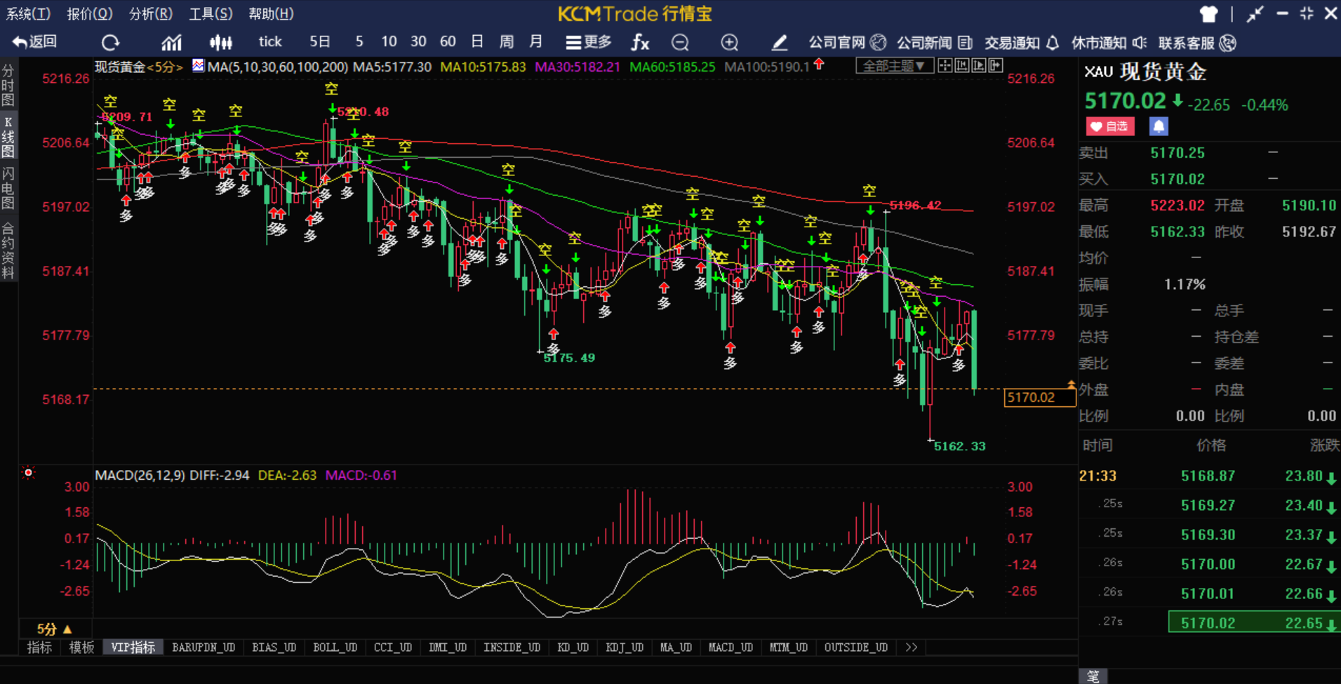Select the INSIDE_UD indicator tab
This screenshot has height=684, width=1341.
coord(512,648)
